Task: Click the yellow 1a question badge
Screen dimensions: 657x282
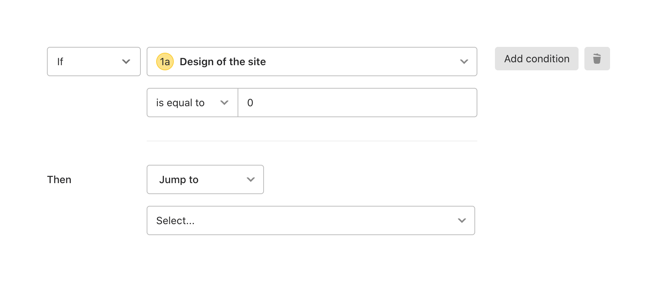Action: pyautogui.click(x=165, y=62)
